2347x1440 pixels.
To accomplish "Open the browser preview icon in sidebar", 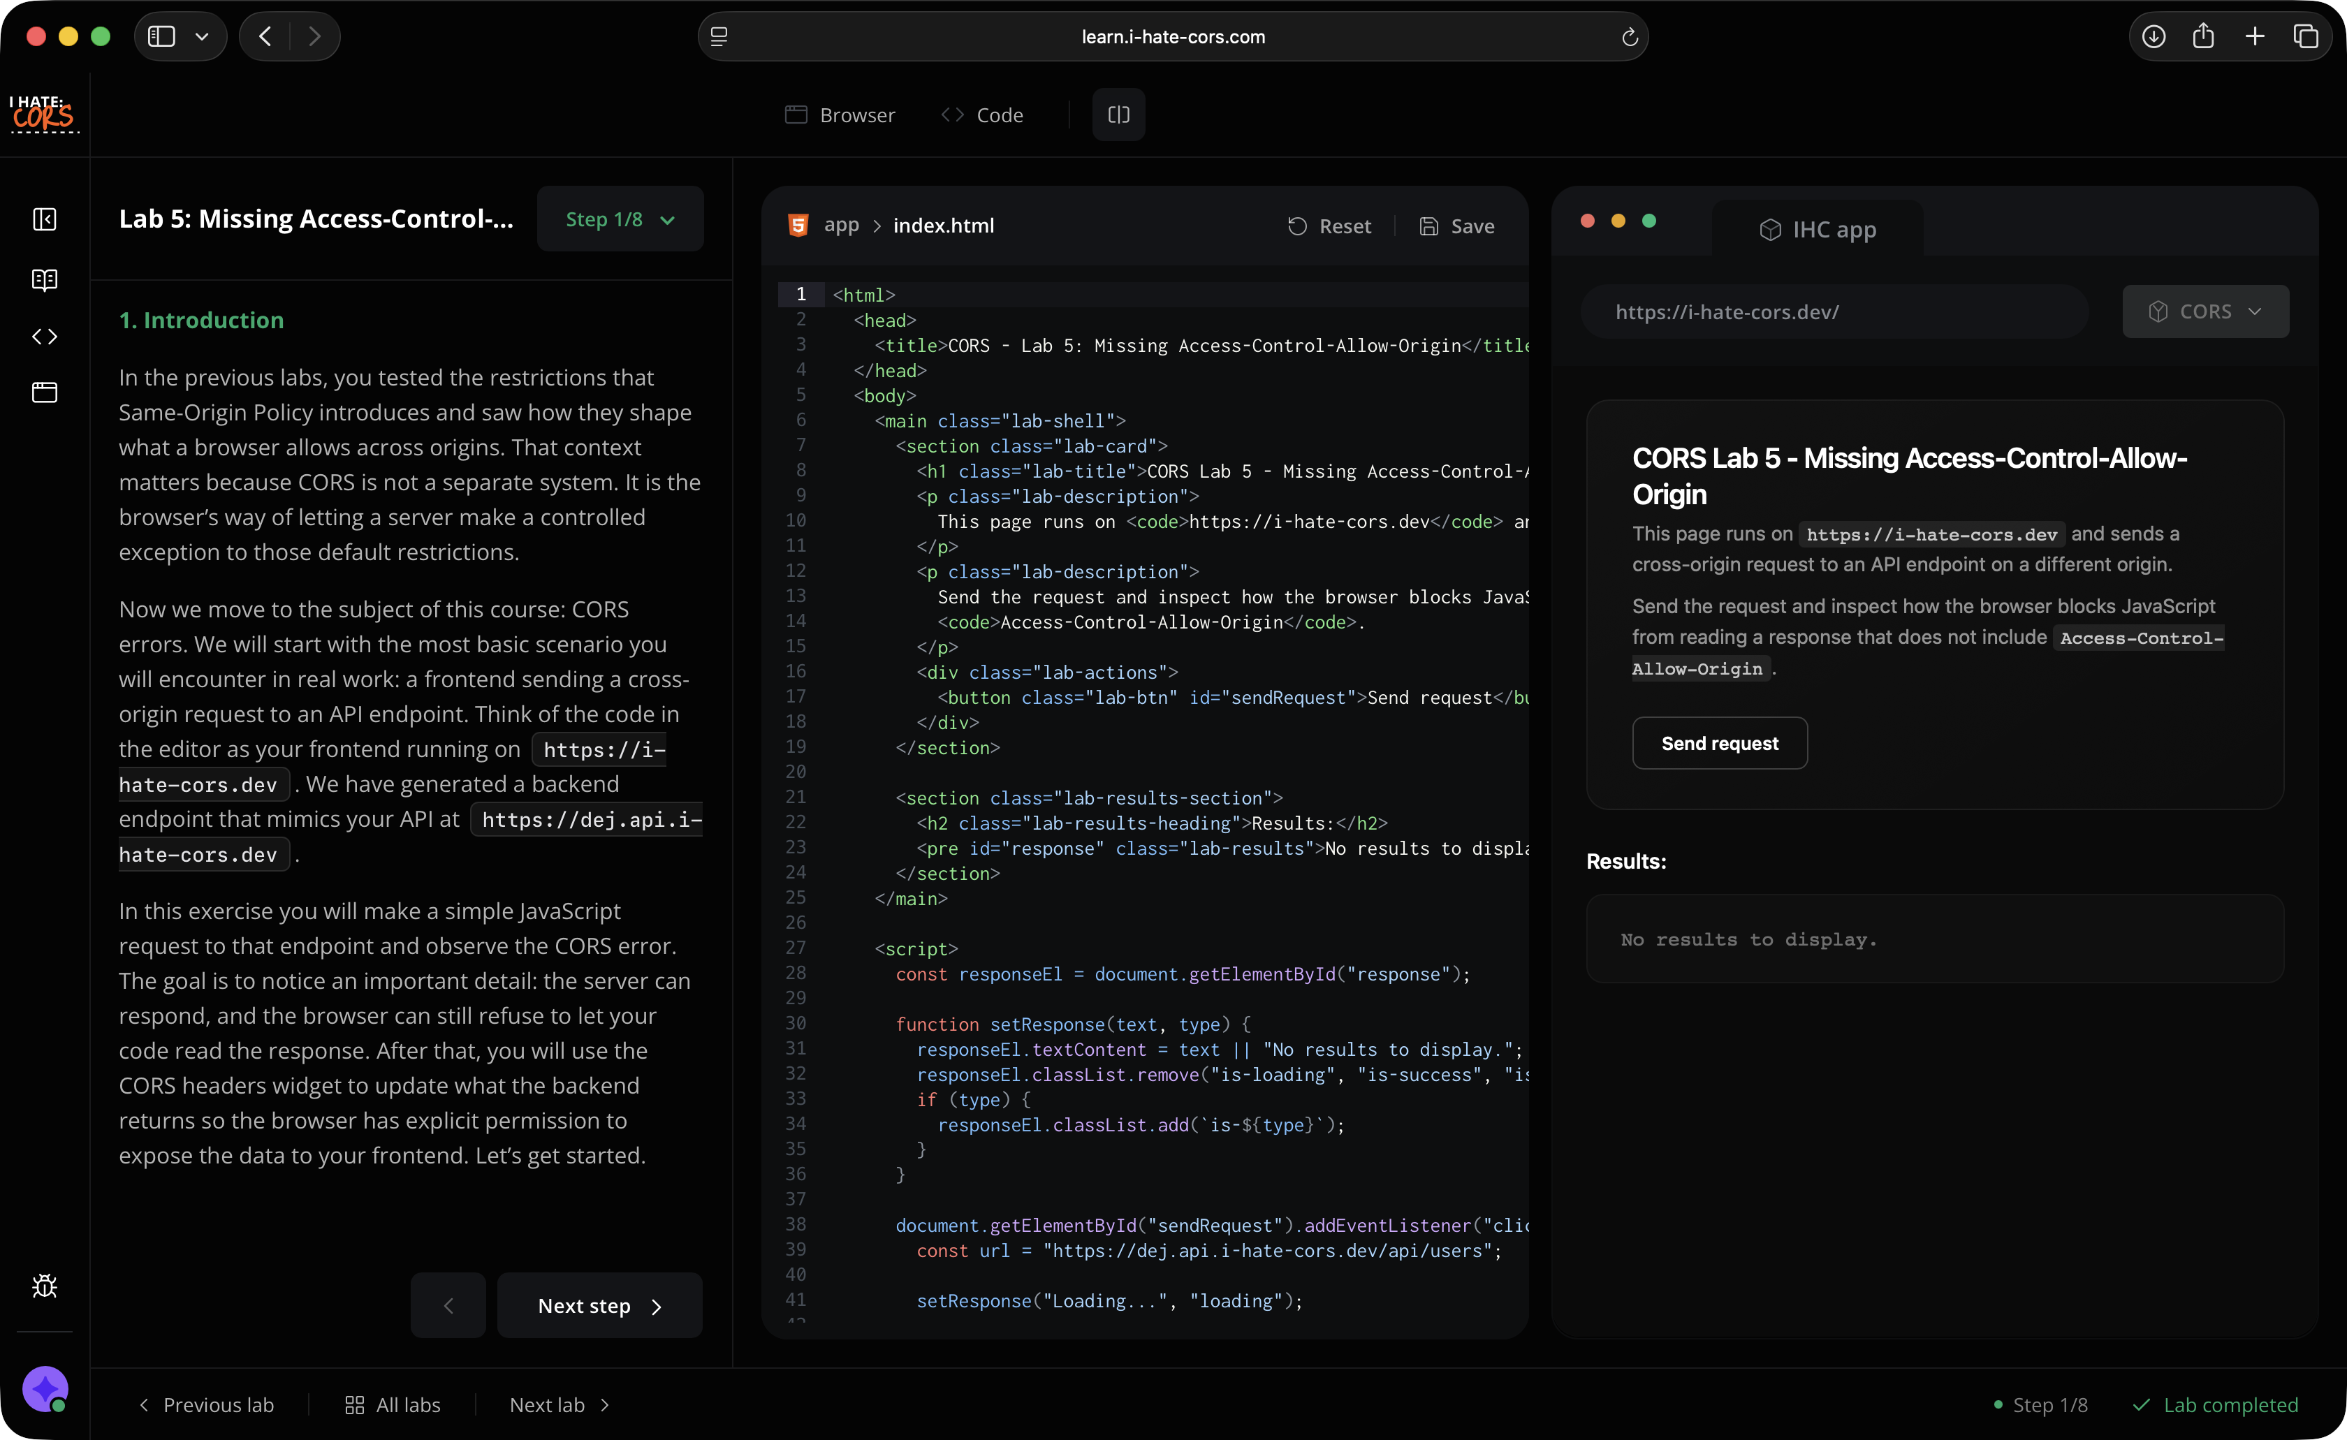I will (x=45, y=392).
